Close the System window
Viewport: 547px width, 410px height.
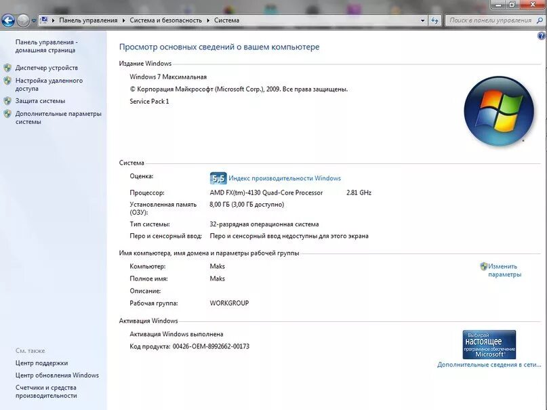coord(533,5)
